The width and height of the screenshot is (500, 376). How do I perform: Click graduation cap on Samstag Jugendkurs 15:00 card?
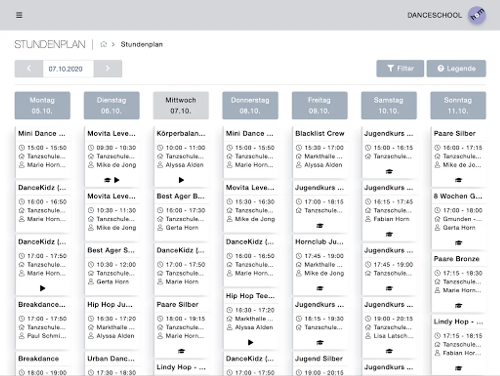389,172
